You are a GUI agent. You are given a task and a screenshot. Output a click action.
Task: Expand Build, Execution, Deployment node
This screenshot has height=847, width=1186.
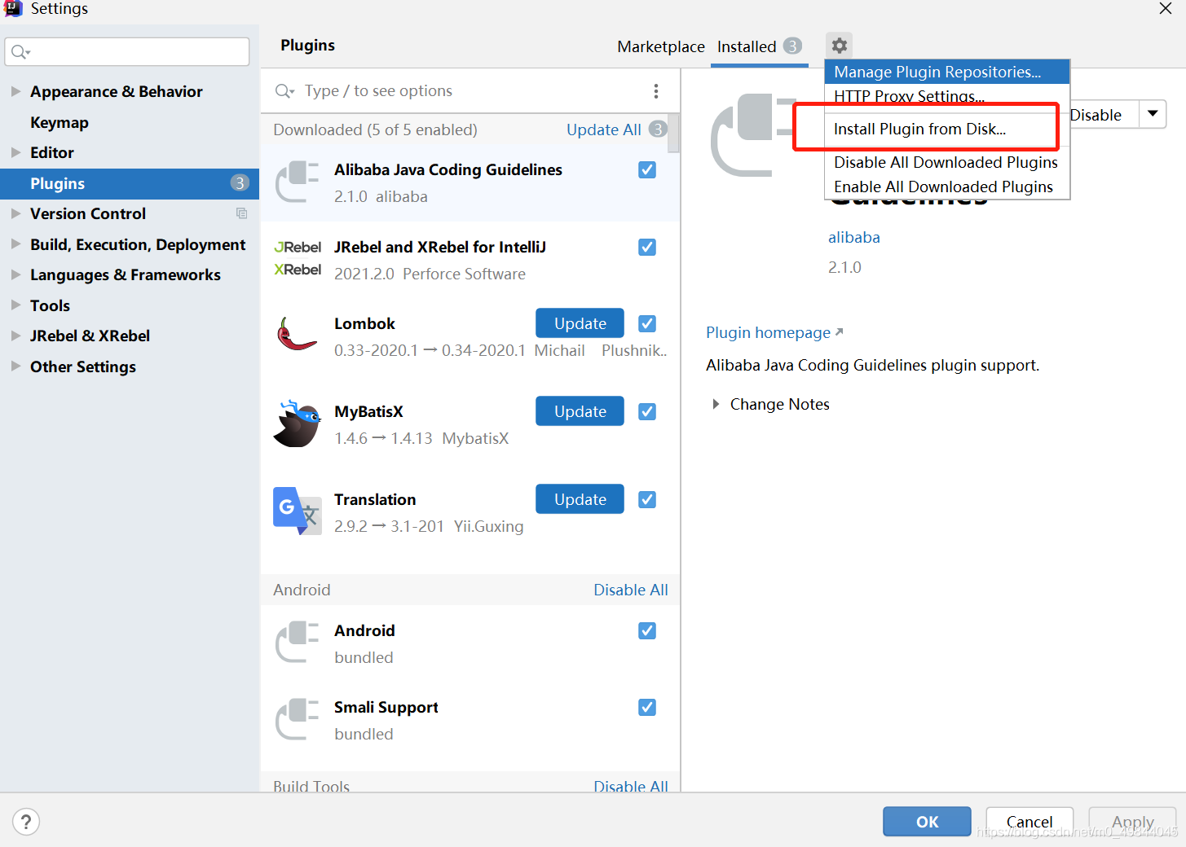click(15, 244)
